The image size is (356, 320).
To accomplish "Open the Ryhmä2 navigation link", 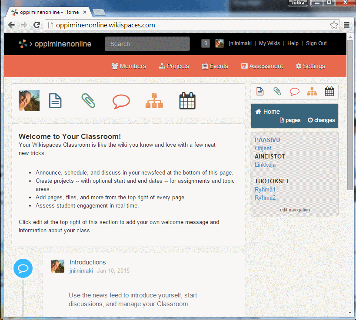I will coord(265,198).
